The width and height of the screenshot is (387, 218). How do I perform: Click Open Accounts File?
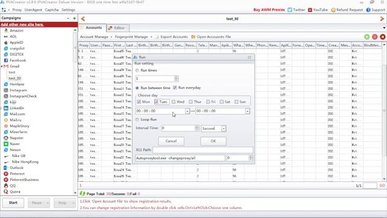(211, 37)
